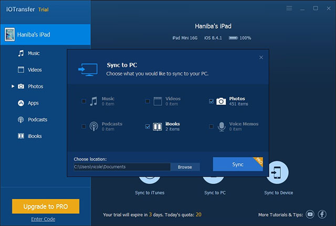
Task: Select Haniba's iPad device in sidebar
Action: pos(46,35)
